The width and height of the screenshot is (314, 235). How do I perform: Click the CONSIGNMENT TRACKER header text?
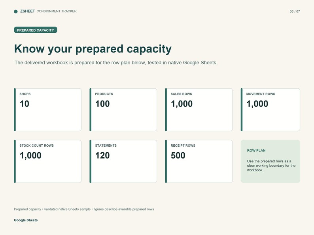click(x=57, y=11)
